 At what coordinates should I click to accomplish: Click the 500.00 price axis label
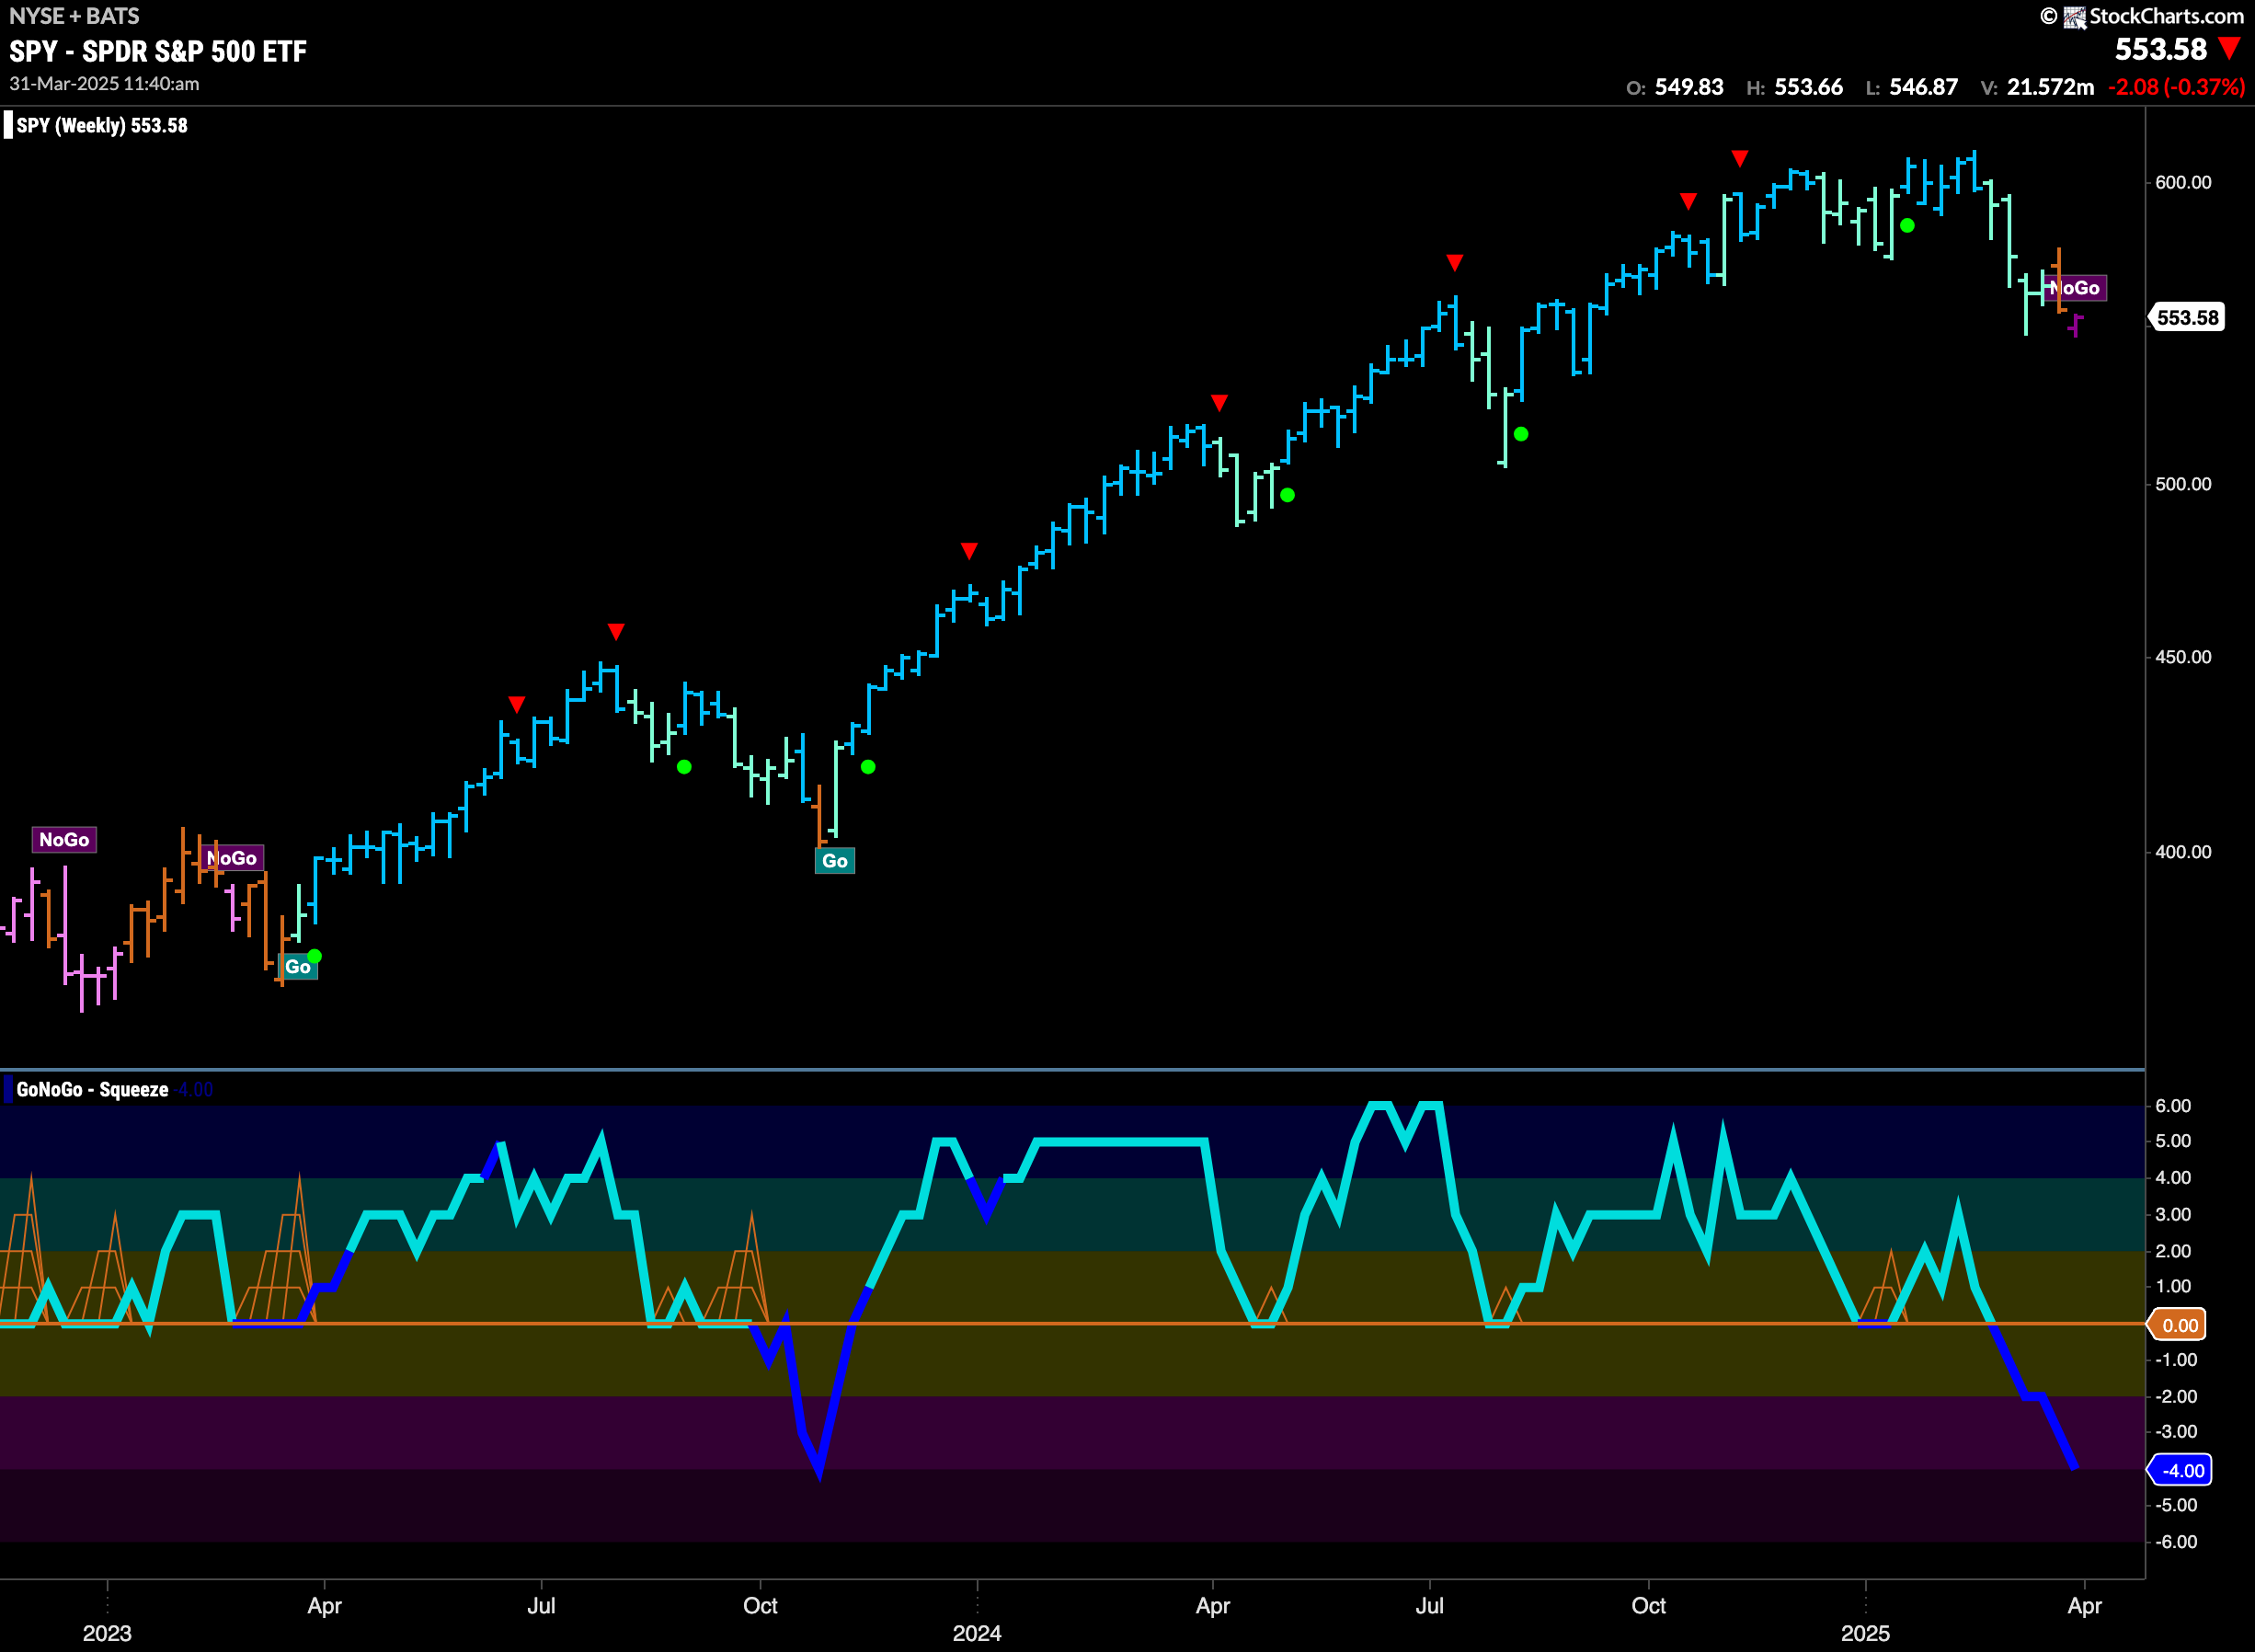pos(2183,484)
